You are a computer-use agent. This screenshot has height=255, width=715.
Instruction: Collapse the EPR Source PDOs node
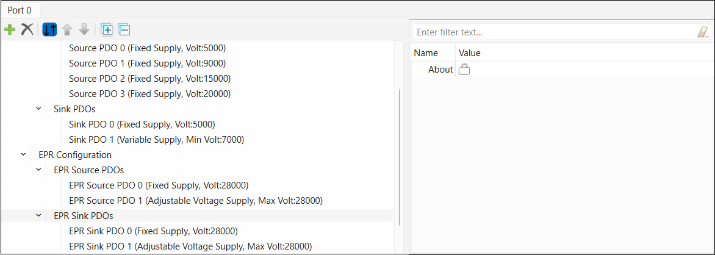(38, 170)
